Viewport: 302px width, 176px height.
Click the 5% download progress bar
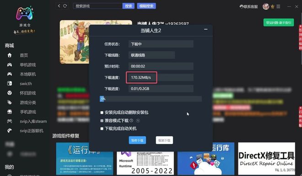(151, 99)
